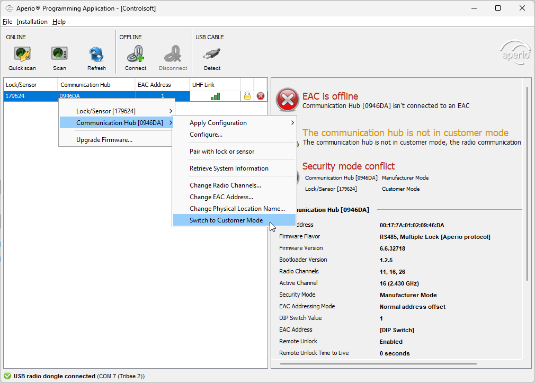
Task: Click the UHF Link signal bars icon
Action: pos(215,96)
